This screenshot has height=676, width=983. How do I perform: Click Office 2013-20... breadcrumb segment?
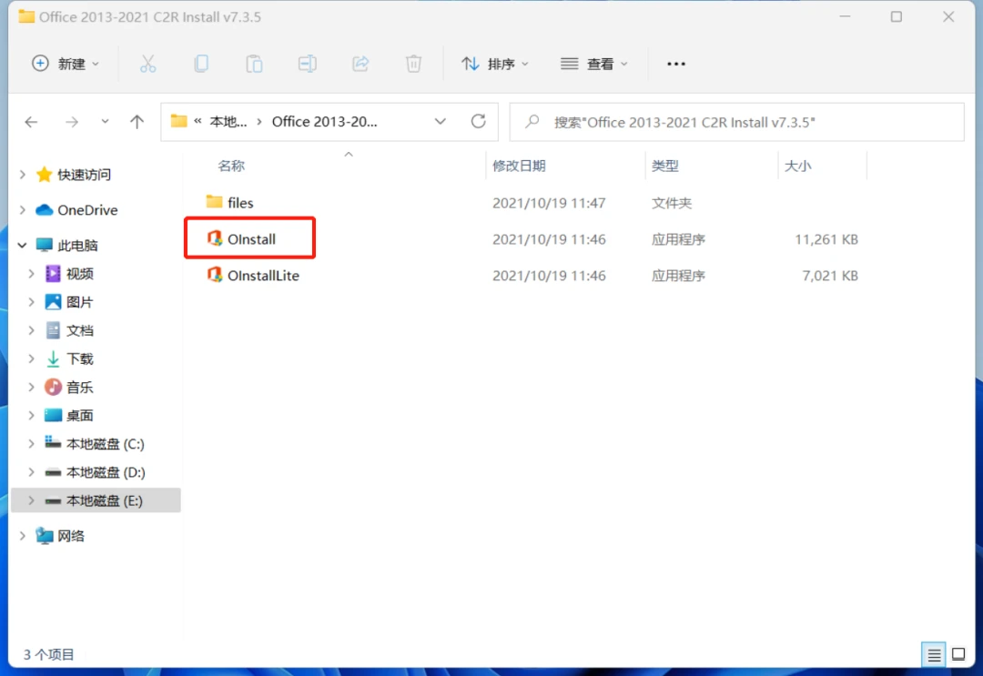tap(324, 122)
